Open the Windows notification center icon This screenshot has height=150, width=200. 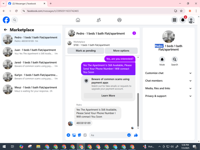[x=195, y=147]
